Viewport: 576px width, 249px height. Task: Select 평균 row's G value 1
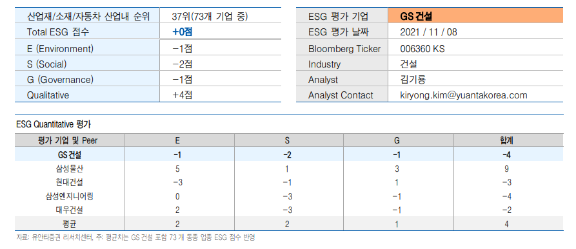(x=397, y=224)
